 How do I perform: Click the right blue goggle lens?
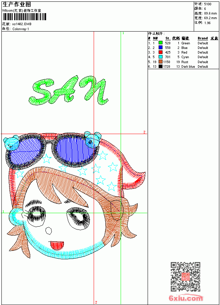74,150
